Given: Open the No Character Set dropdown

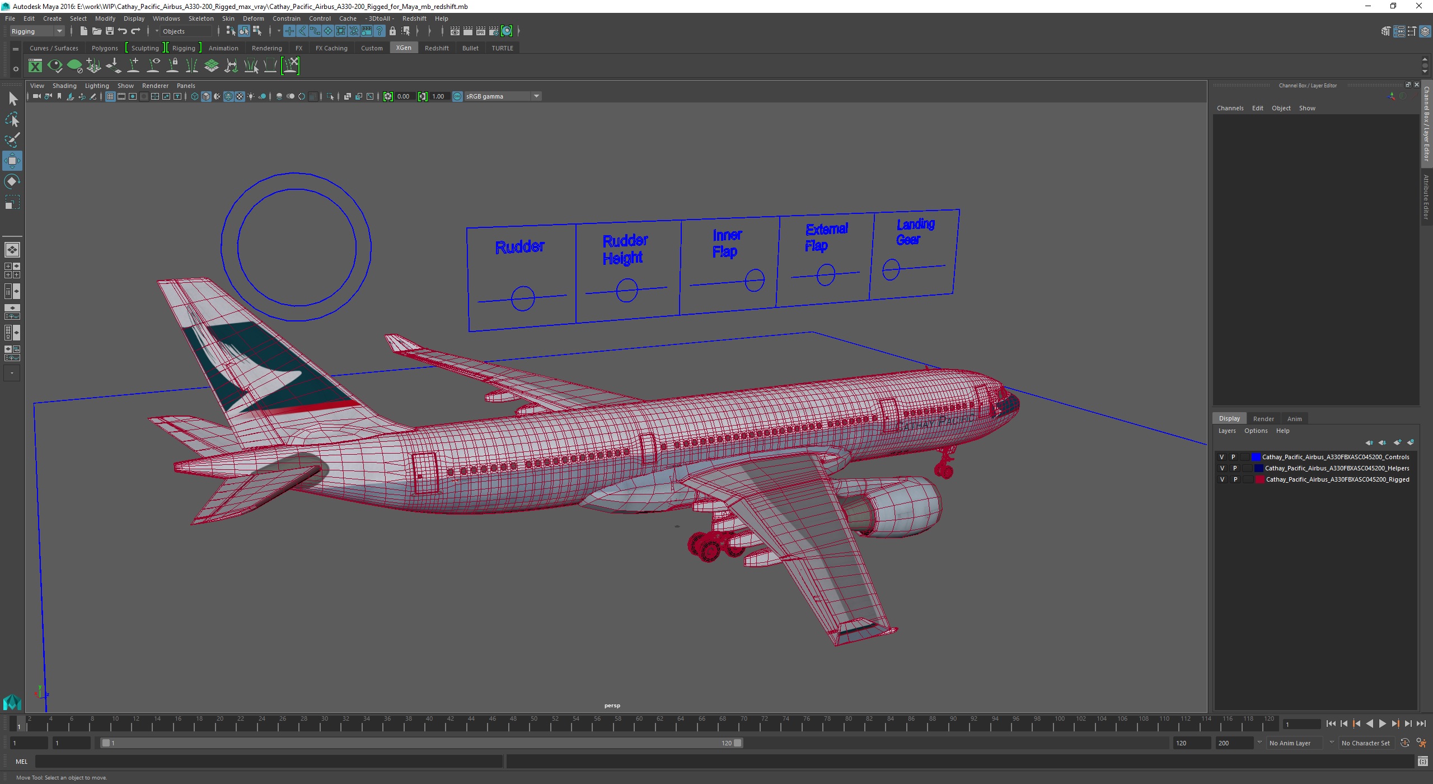Looking at the screenshot, I should point(1366,743).
